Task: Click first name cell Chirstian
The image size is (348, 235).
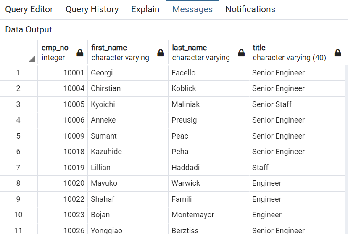Action: click(128, 88)
